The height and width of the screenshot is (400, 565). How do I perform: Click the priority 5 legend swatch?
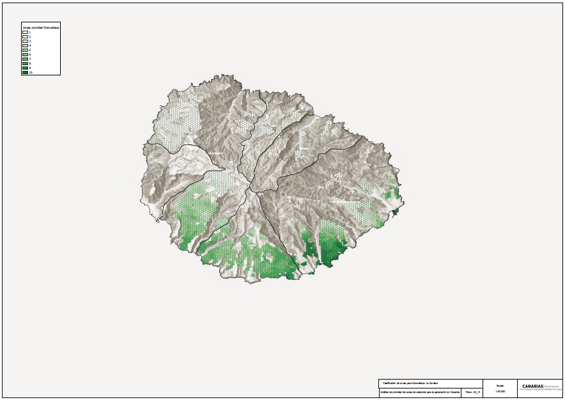25,50
